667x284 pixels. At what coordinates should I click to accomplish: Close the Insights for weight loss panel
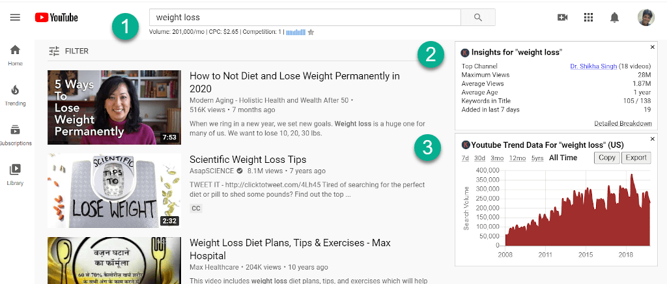pyautogui.click(x=653, y=47)
